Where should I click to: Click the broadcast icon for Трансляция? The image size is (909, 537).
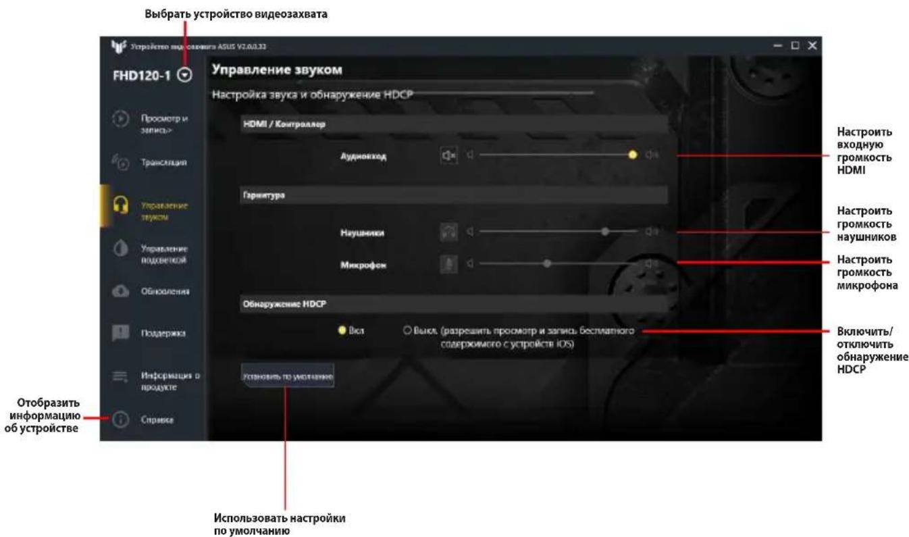tap(120, 163)
